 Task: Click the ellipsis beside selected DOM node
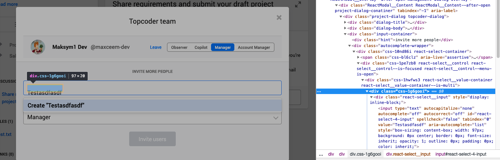tap(319, 91)
